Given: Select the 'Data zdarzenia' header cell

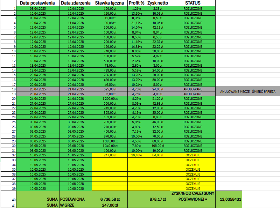Looking at the screenshot, I should point(76,3).
